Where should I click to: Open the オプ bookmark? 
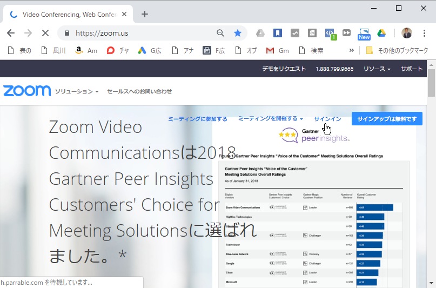pyautogui.click(x=246, y=51)
